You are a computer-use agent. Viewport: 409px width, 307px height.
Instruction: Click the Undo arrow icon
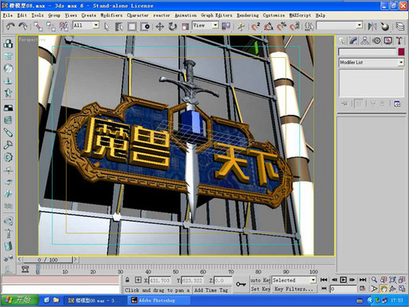tap(10, 27)
